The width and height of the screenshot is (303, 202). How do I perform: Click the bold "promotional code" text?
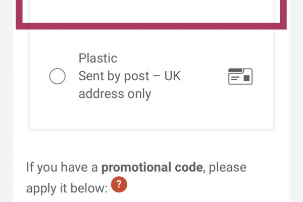[152, 168]
